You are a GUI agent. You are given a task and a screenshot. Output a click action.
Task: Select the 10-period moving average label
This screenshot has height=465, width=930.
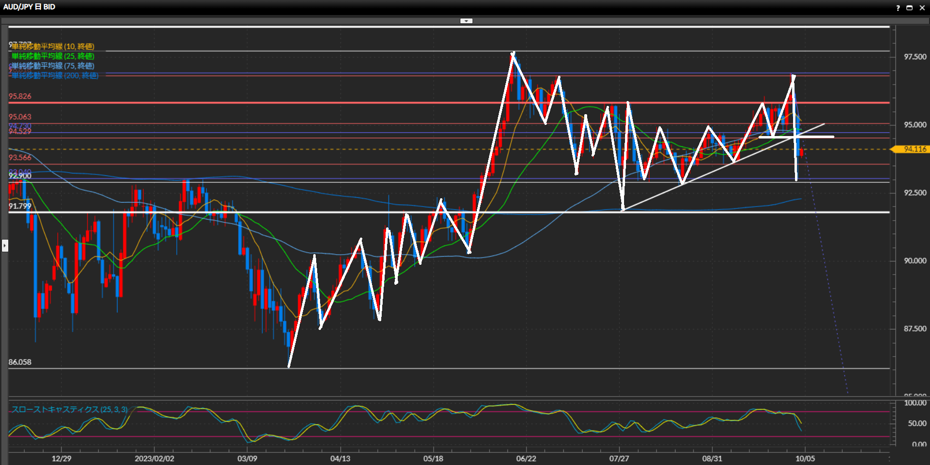click(x=53, y=47)
